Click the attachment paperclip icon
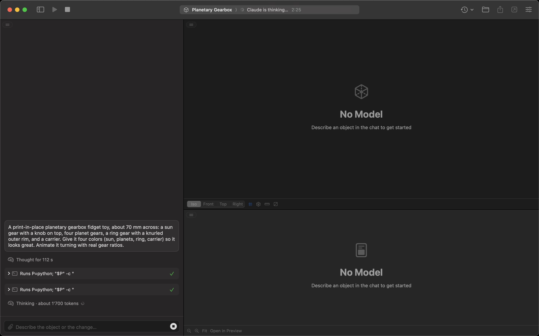Viewport: 539px width, 336px height. point(10,327)
